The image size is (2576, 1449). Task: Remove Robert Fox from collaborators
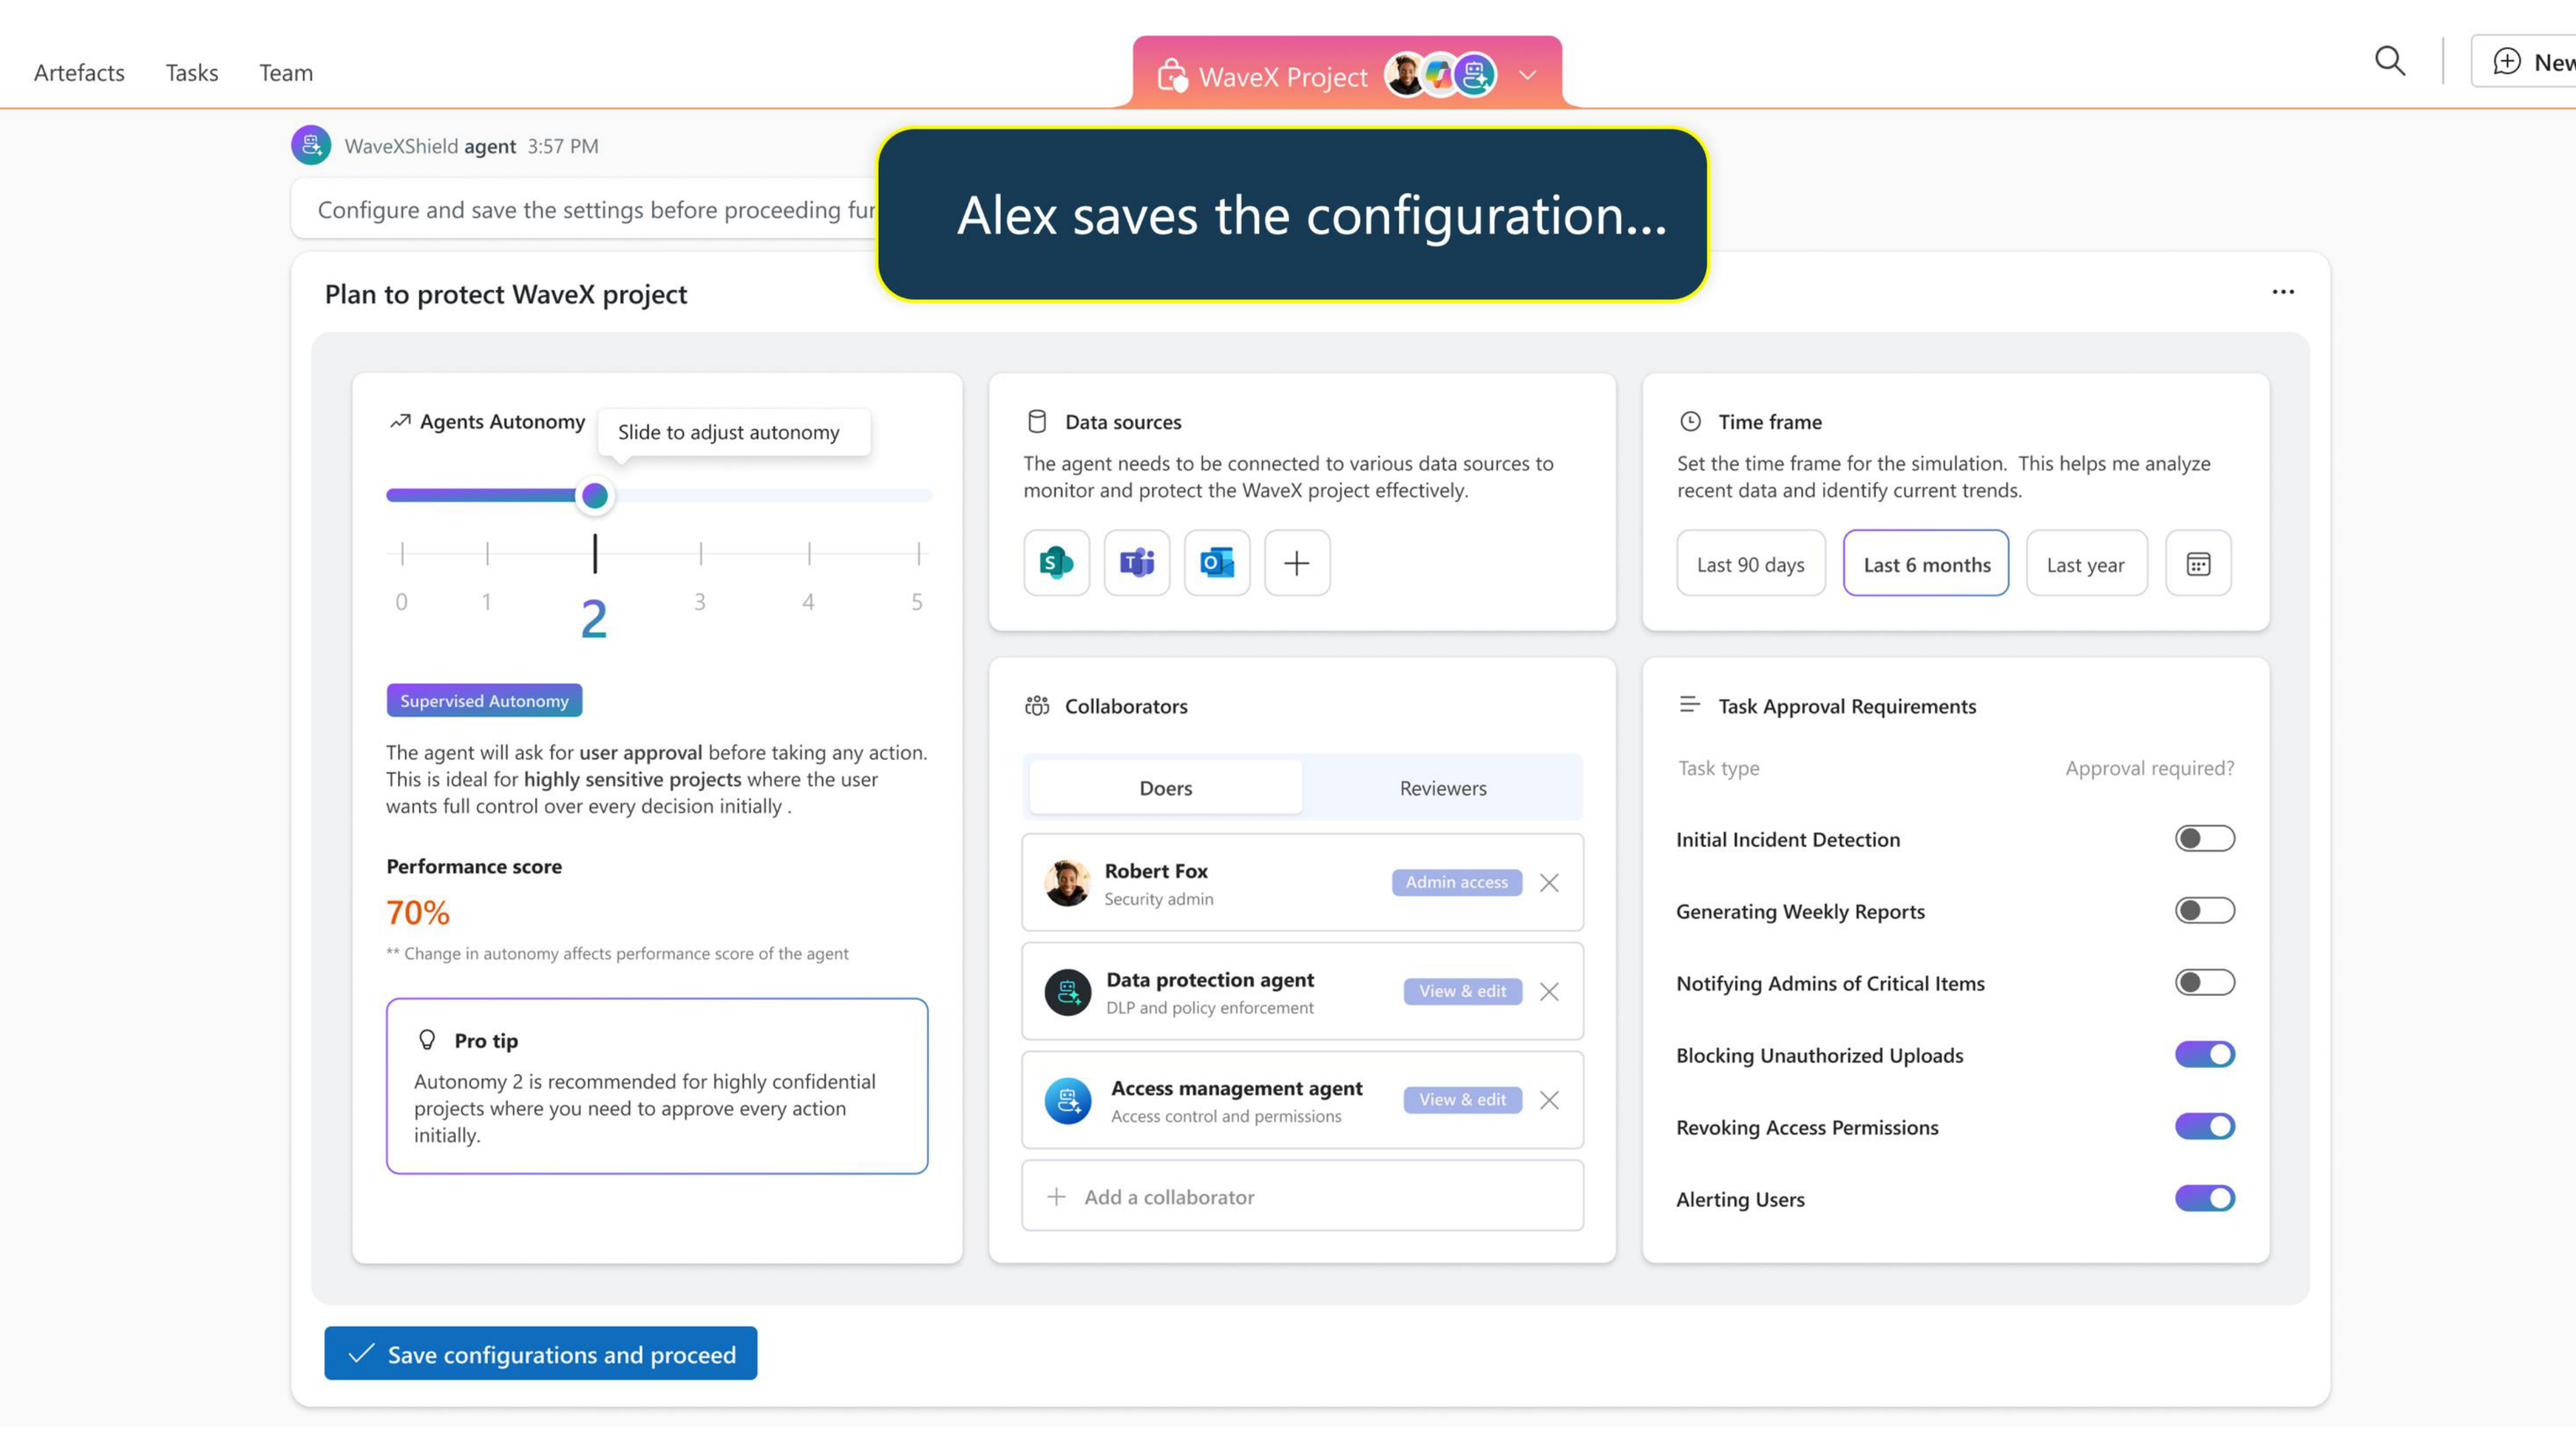(1549, 883)
